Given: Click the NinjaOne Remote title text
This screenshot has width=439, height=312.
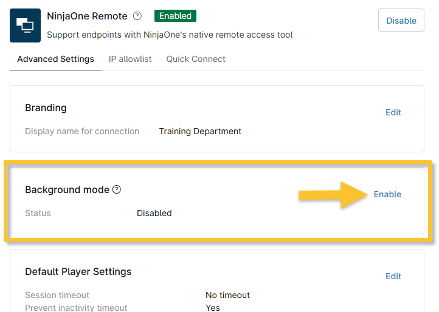Looking at the screenshot, I should click(x=87, y=16).
